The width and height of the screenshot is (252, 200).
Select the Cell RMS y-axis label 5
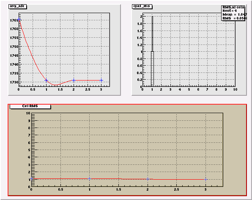[29, 150]
